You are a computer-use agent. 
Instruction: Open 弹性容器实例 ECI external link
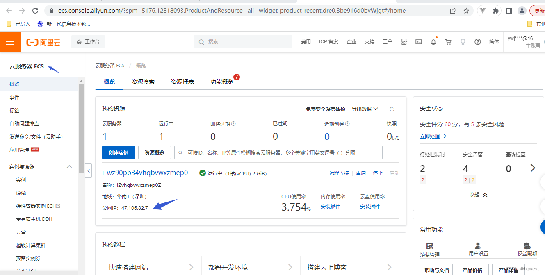coord(39,206)
